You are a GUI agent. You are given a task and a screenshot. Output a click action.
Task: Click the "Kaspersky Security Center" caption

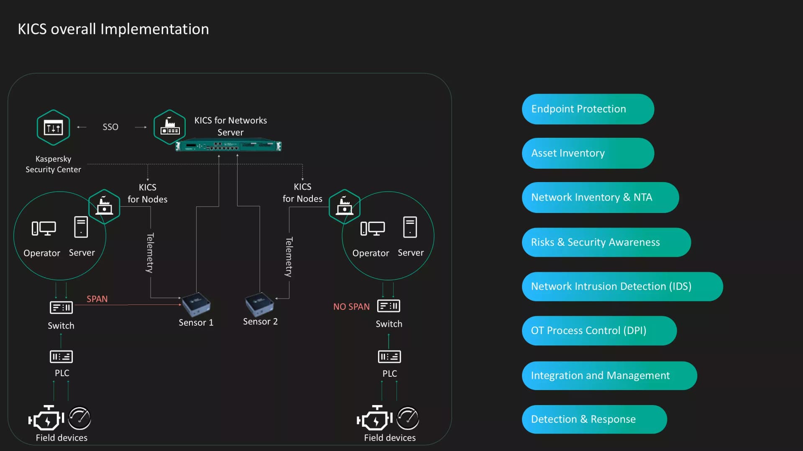53,164
